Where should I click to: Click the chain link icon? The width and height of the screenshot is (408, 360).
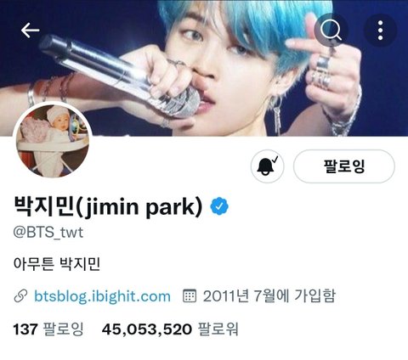coord(20,296)
